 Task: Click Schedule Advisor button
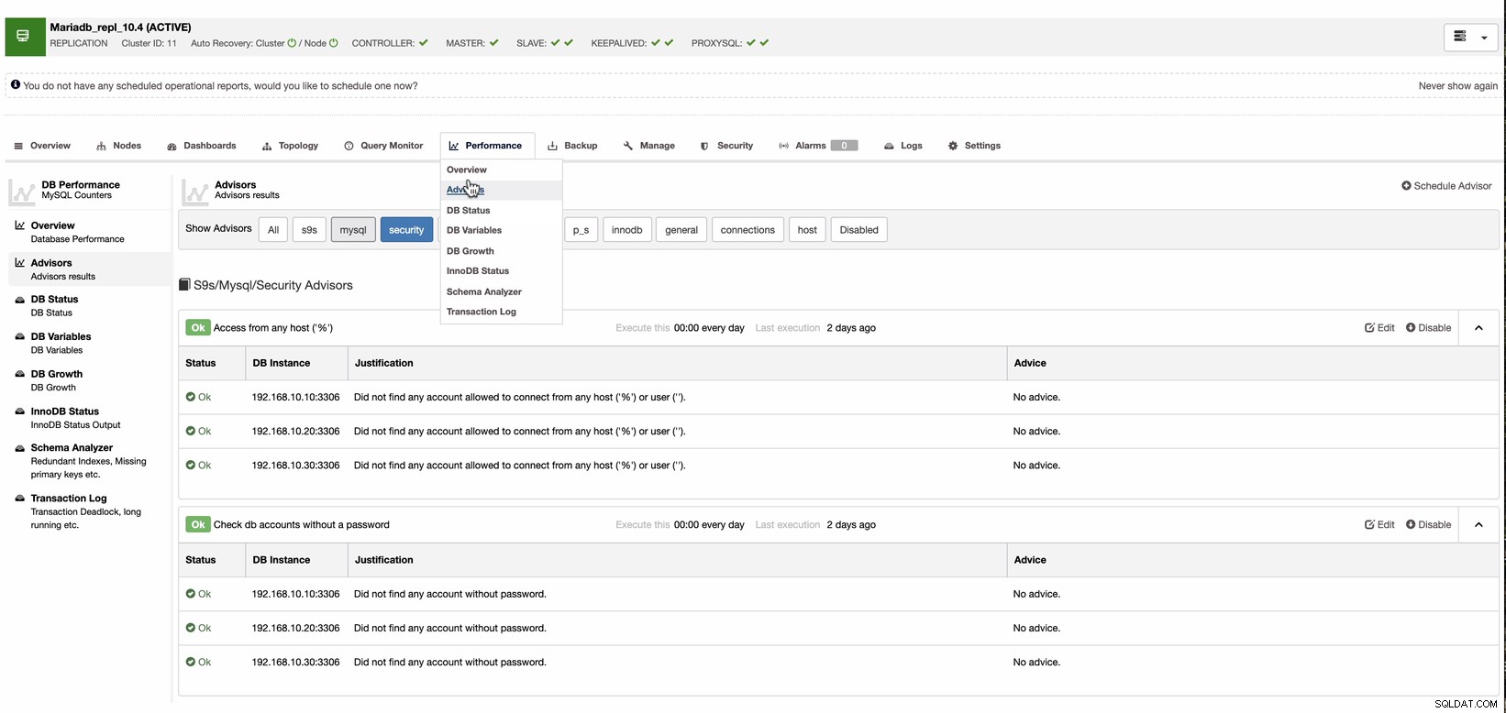coord(1446,186)
